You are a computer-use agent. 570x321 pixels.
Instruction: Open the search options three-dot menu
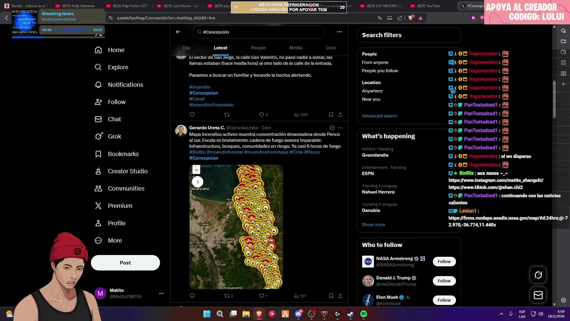click(339, 32)
